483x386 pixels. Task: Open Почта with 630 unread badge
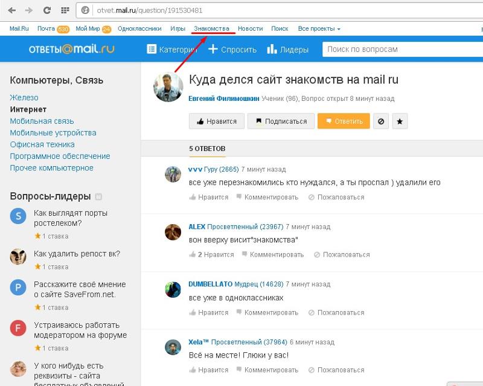click(53, 28)
